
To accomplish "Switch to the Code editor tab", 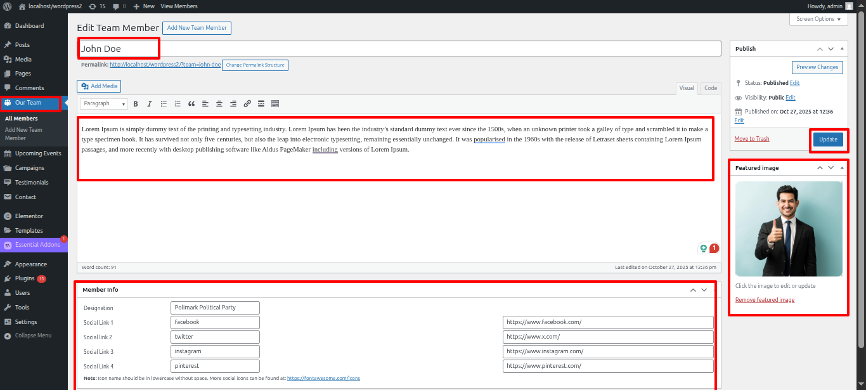I will tap(711, 89).
